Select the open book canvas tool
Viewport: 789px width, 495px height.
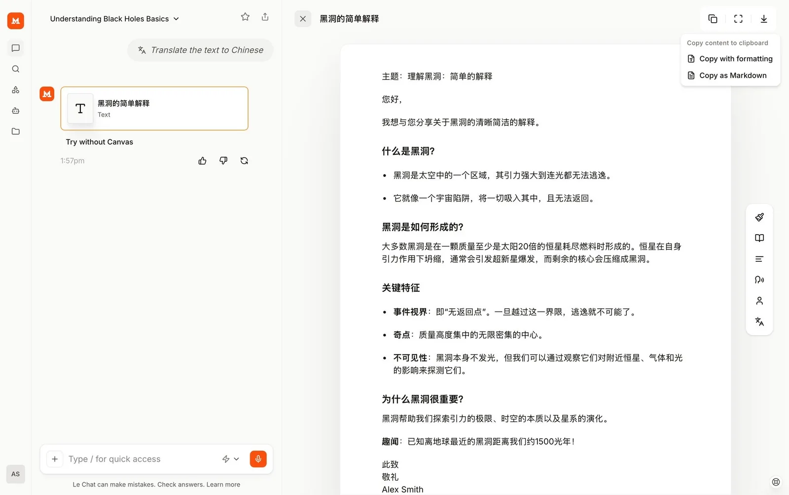(x=759, y=238)
